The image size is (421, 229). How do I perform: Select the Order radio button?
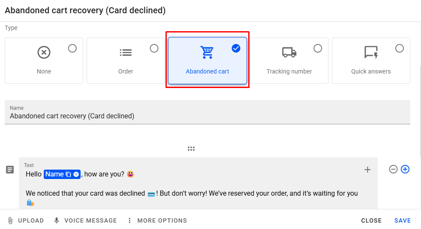point(154,48)
